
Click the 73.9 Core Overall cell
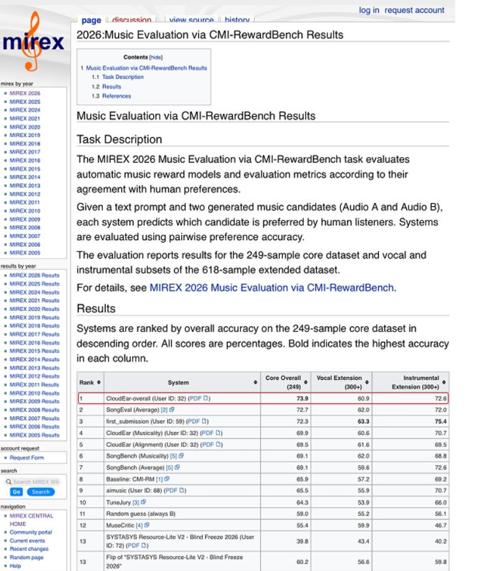pyautogui.click(x=286, y=398)
